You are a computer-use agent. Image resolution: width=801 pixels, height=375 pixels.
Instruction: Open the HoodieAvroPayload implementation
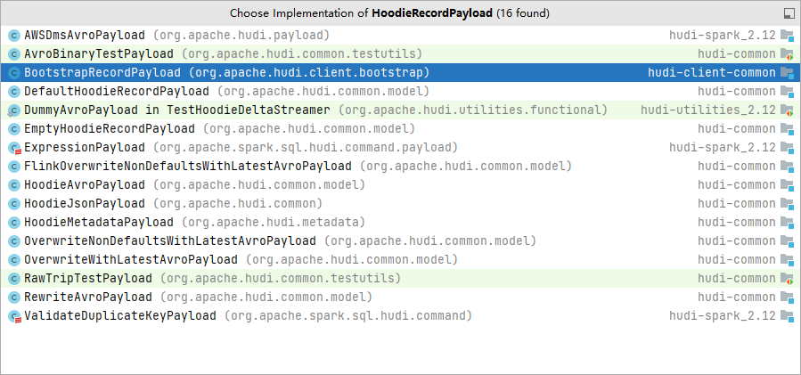(84, 185)
